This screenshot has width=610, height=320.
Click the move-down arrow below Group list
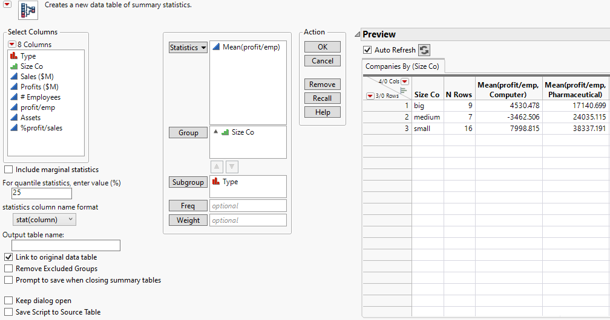point(232,167)
